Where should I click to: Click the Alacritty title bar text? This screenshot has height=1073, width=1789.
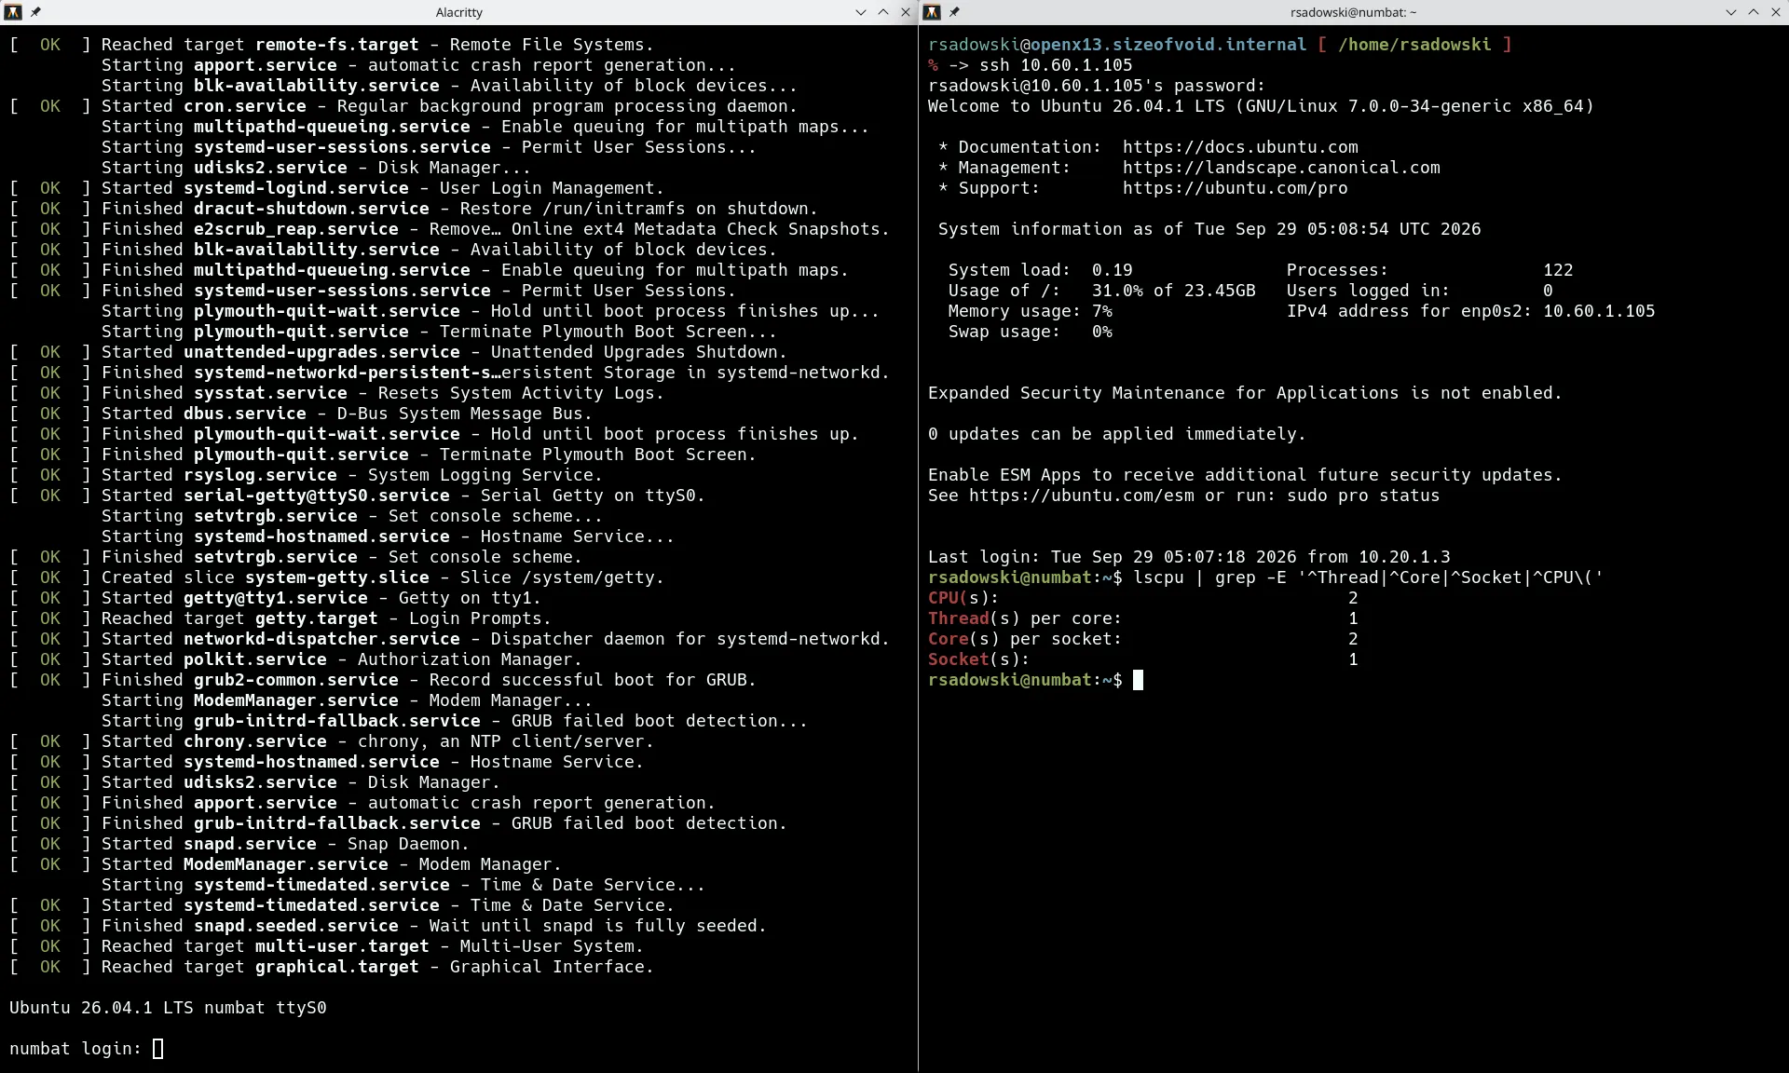pos(459,12)
